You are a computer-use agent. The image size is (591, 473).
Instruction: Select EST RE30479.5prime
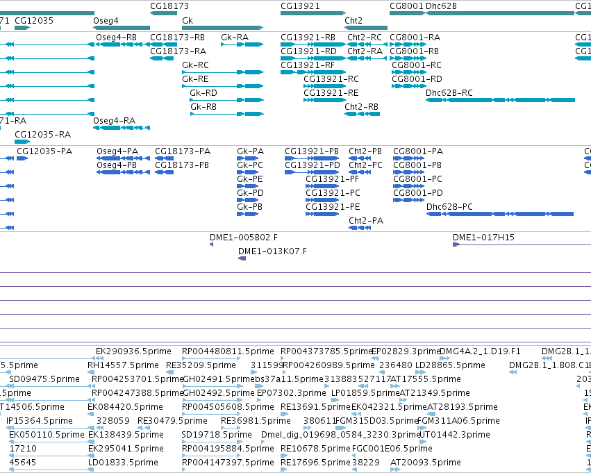(x=144, y=428)
